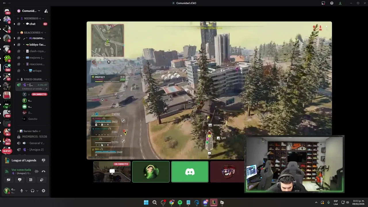Open Spotify from the taskbar
Image resolution: width=368 pixels, height=207 pixels.
(180, 202)
